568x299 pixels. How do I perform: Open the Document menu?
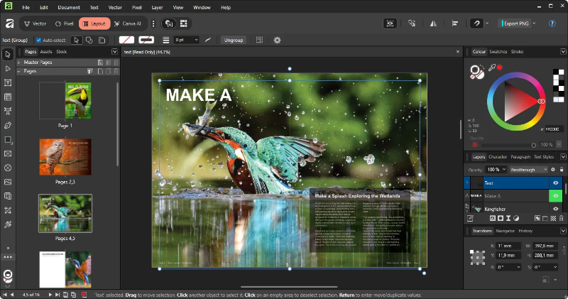(69, 7)
